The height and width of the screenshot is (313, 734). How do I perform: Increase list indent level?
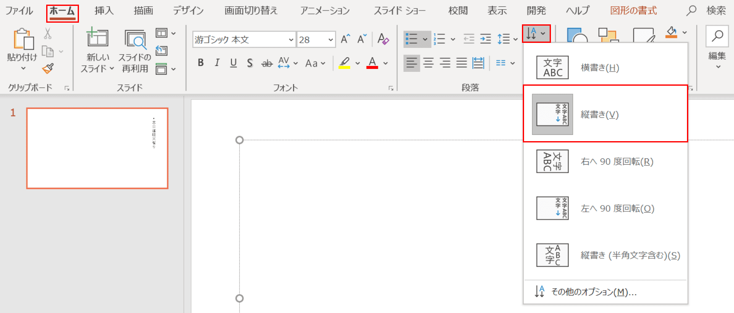(x=485, y=39)
